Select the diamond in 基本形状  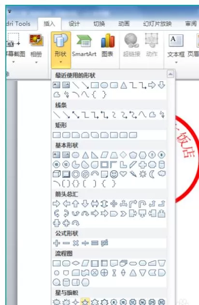click(x=123, y=155)
